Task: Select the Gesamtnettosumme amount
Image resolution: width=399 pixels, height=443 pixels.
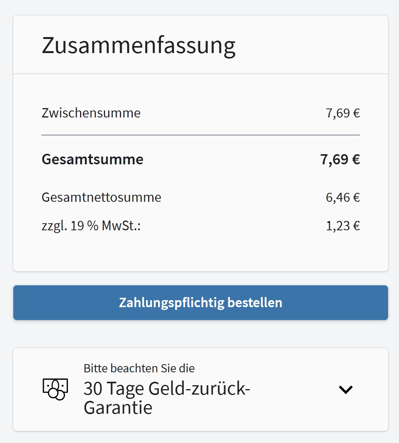Action: (342, 197)
